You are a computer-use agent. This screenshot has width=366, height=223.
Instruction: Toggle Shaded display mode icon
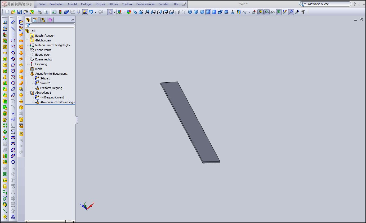214,12
